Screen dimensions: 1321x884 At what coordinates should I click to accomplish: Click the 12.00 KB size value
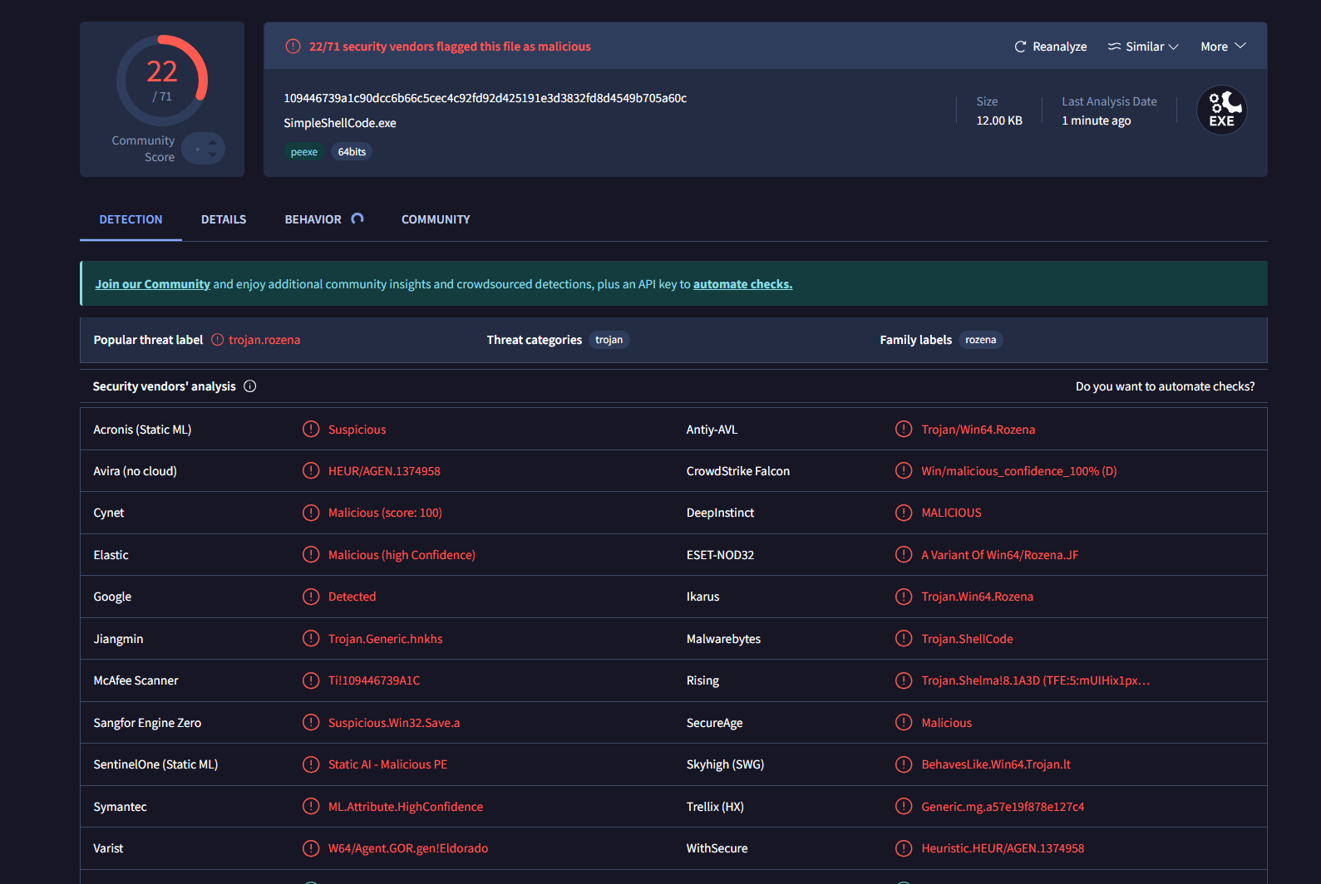coord(999,120)
